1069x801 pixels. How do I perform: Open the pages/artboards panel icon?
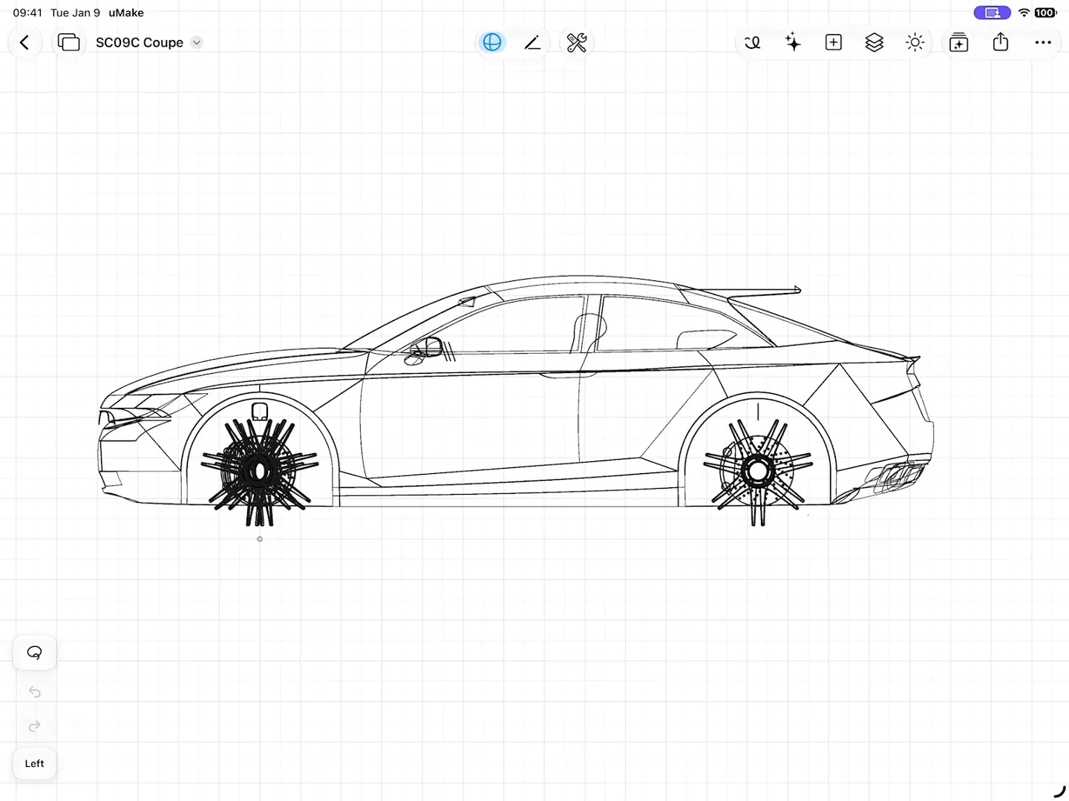click(68, 42)
